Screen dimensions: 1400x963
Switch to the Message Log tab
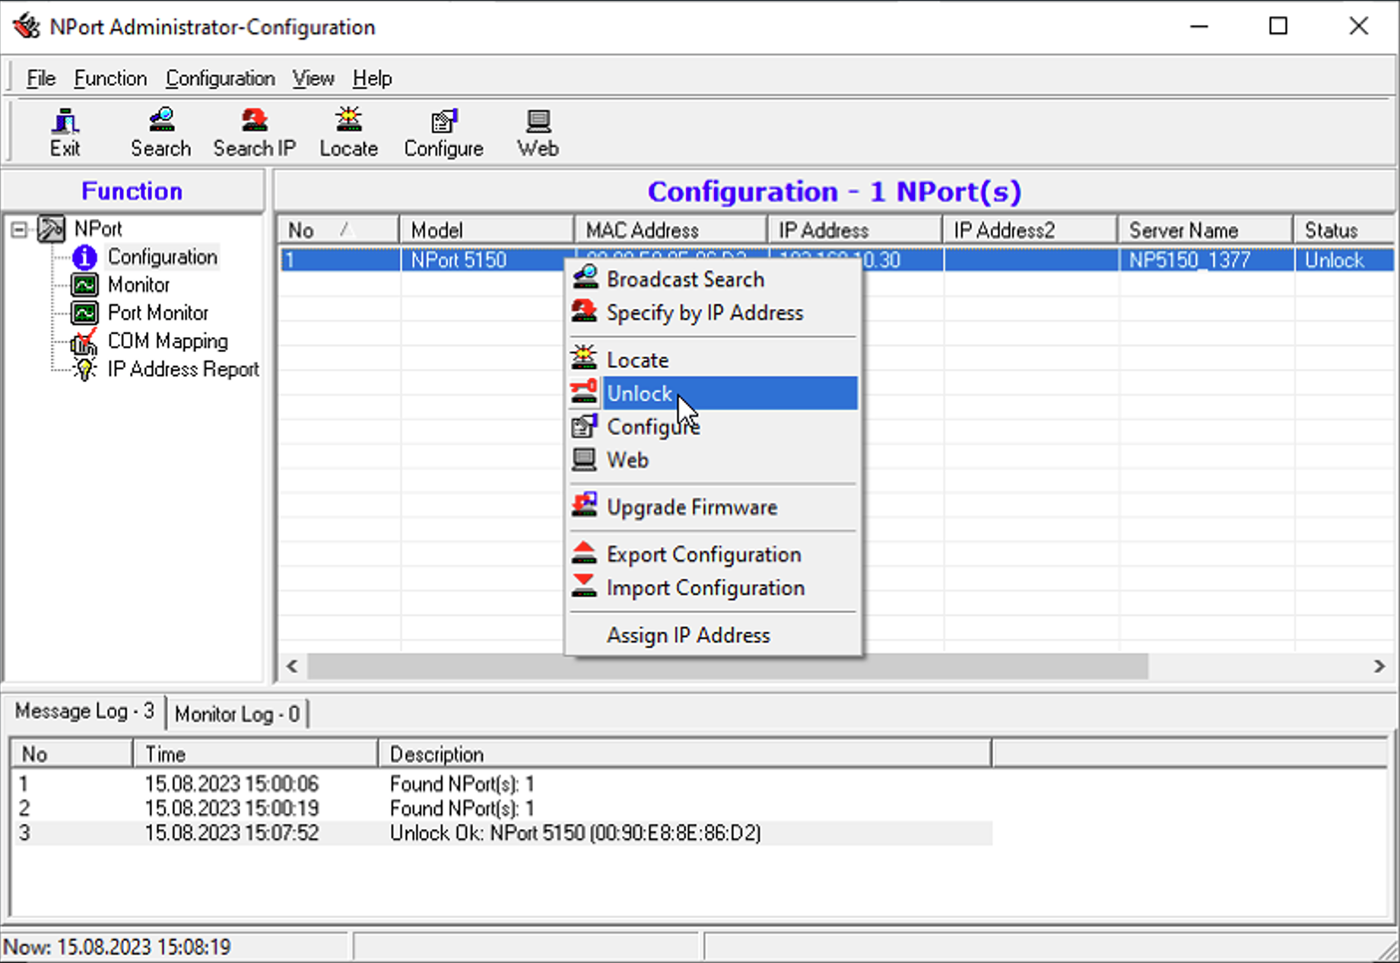pyautogui.click(x=84, y=711)
